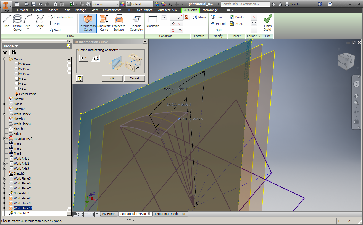Switch to the Inspect tab
Viewport: 363px width, 225px height.
click(x=52, y=10)
